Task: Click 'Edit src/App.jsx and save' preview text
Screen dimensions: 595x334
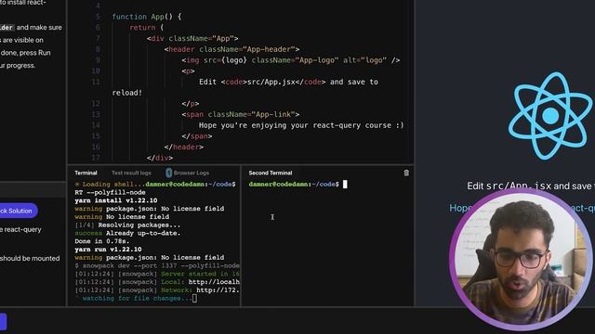Action: pos(531,186)
